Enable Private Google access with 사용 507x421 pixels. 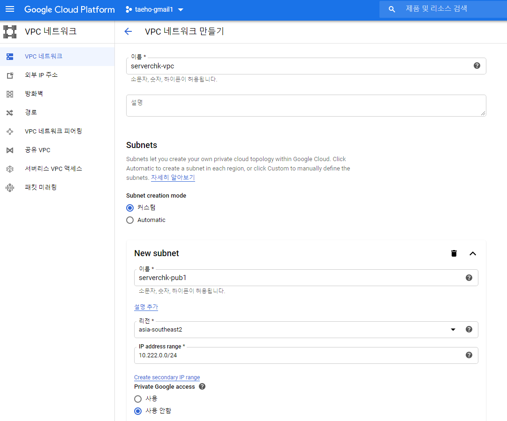[138, 399]
